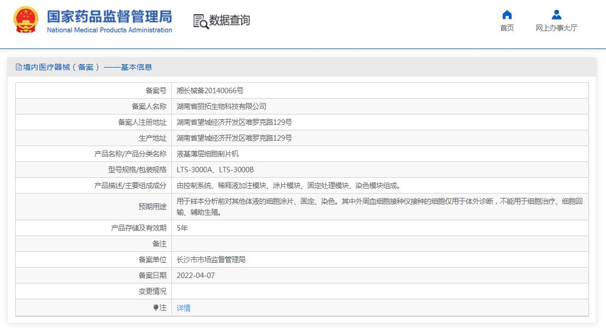Click the 数据查询 heading text

click(230, 21)
